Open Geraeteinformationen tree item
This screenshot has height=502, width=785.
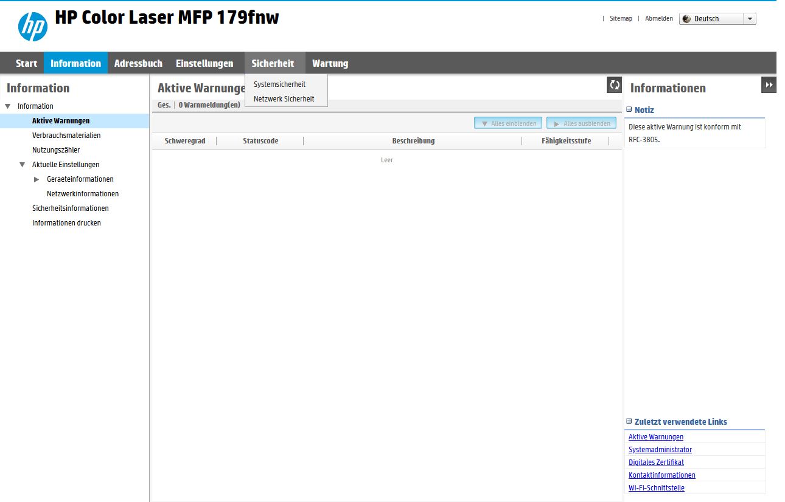[x=80, y=179]
